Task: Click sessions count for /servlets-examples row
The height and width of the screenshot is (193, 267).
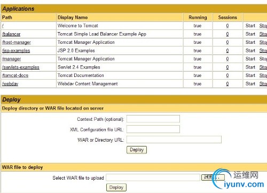Action: (x=227, y=67)
